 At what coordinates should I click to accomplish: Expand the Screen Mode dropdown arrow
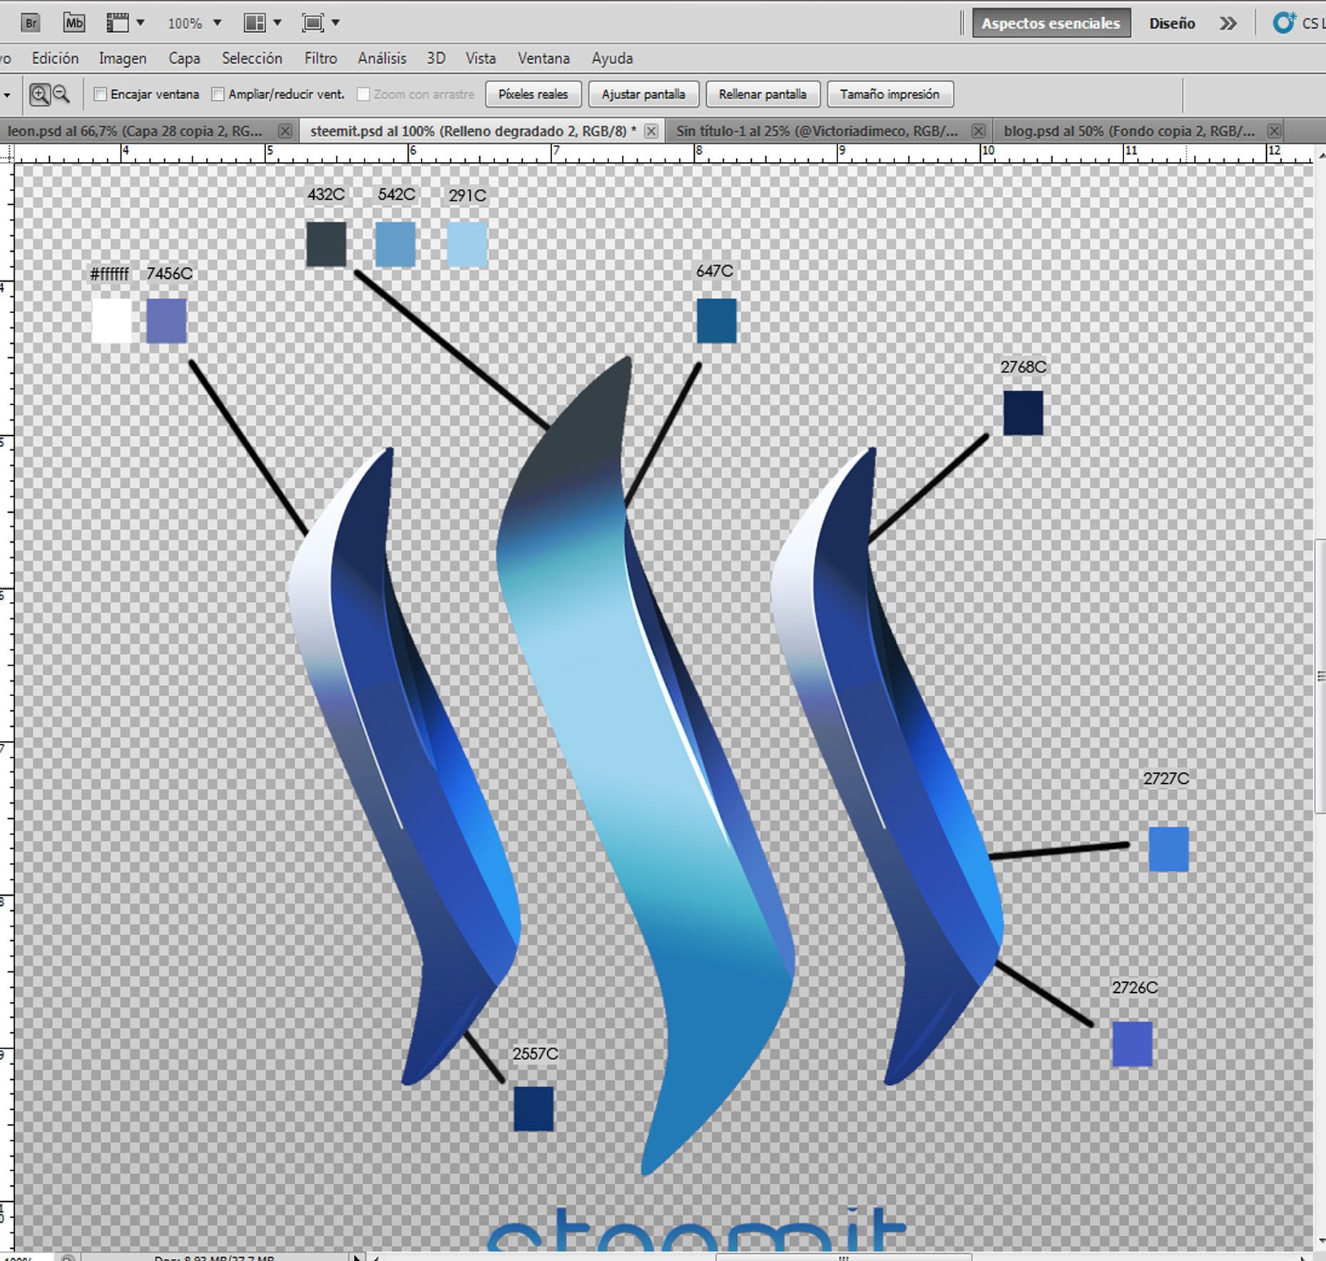click(x=335, y=23)
